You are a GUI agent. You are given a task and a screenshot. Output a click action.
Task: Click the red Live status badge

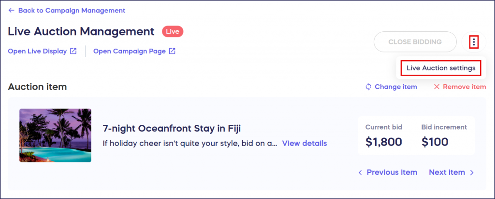(173, 31)
